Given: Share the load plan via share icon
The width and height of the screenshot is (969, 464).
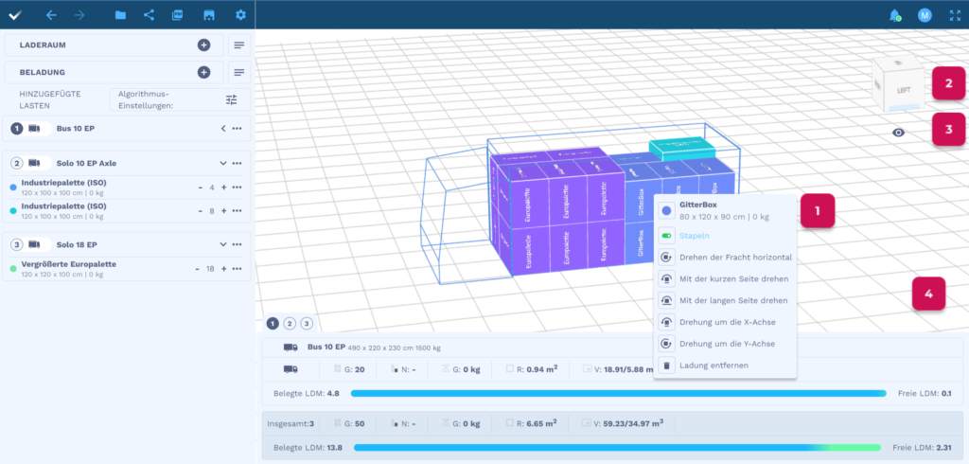Looking at the screenshot, I should click(x=149, y=15).
